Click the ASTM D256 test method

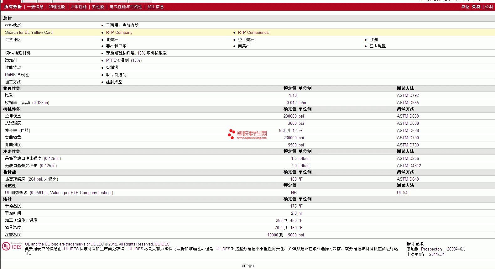408,158
